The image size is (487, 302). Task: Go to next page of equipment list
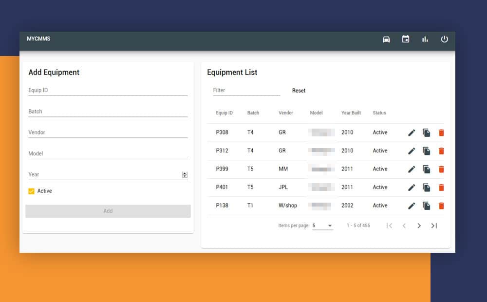419,226
